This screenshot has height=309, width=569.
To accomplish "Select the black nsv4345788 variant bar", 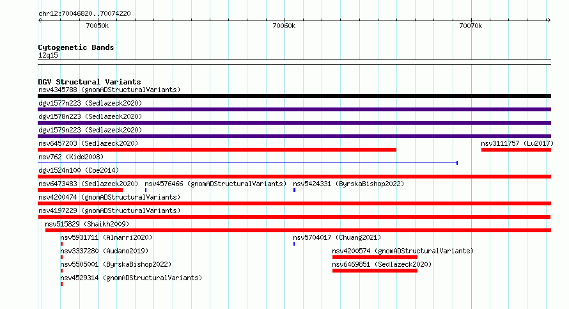I will 294,96.
